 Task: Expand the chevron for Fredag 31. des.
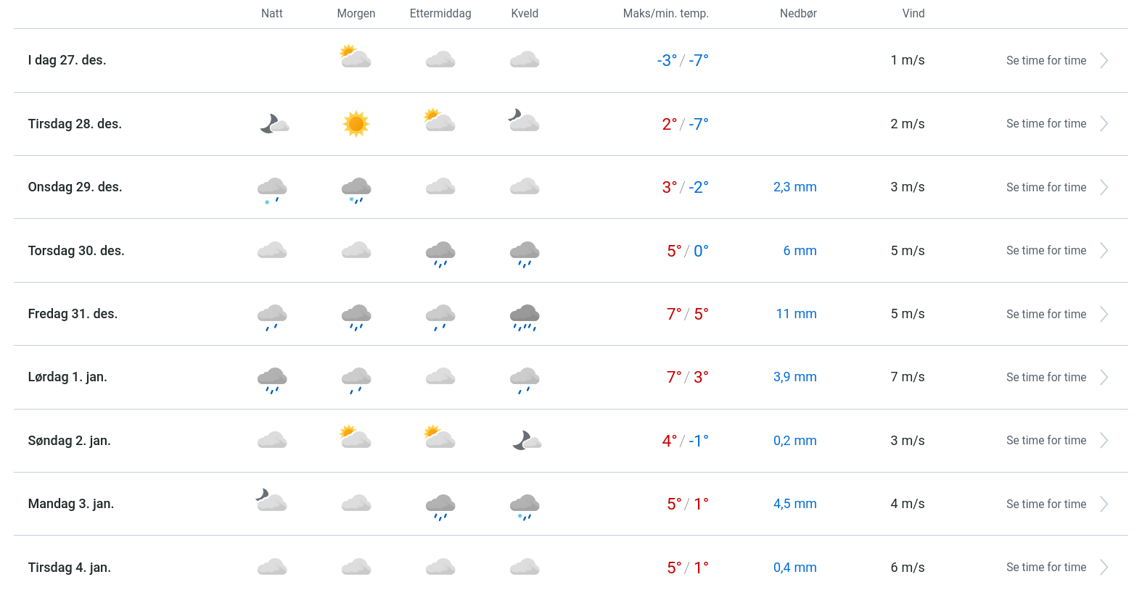(x=1104, y=314)
